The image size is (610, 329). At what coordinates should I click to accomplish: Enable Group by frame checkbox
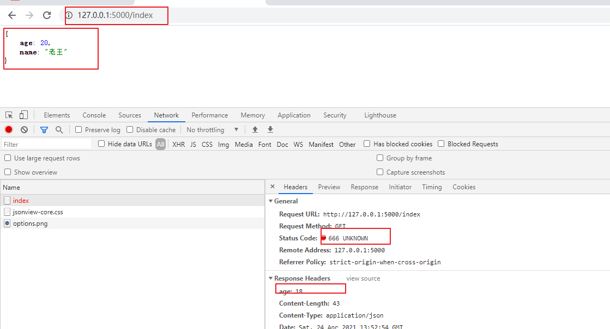(x=380, y=158)
